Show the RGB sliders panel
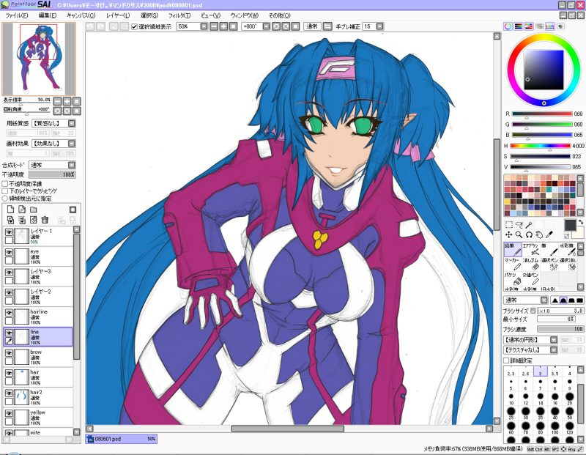Image resolution: width=586 pixels, height=455 pixels. click(519, 26)
